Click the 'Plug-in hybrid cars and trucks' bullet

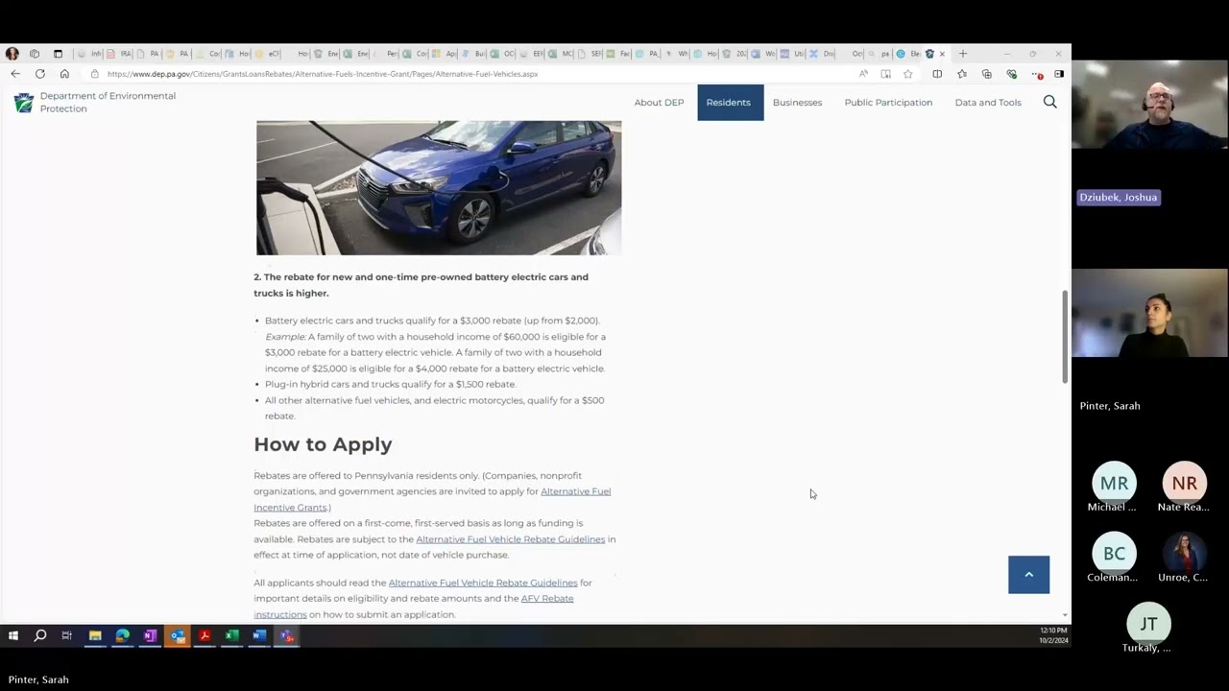pyautogui.click(x=391, y=384)
